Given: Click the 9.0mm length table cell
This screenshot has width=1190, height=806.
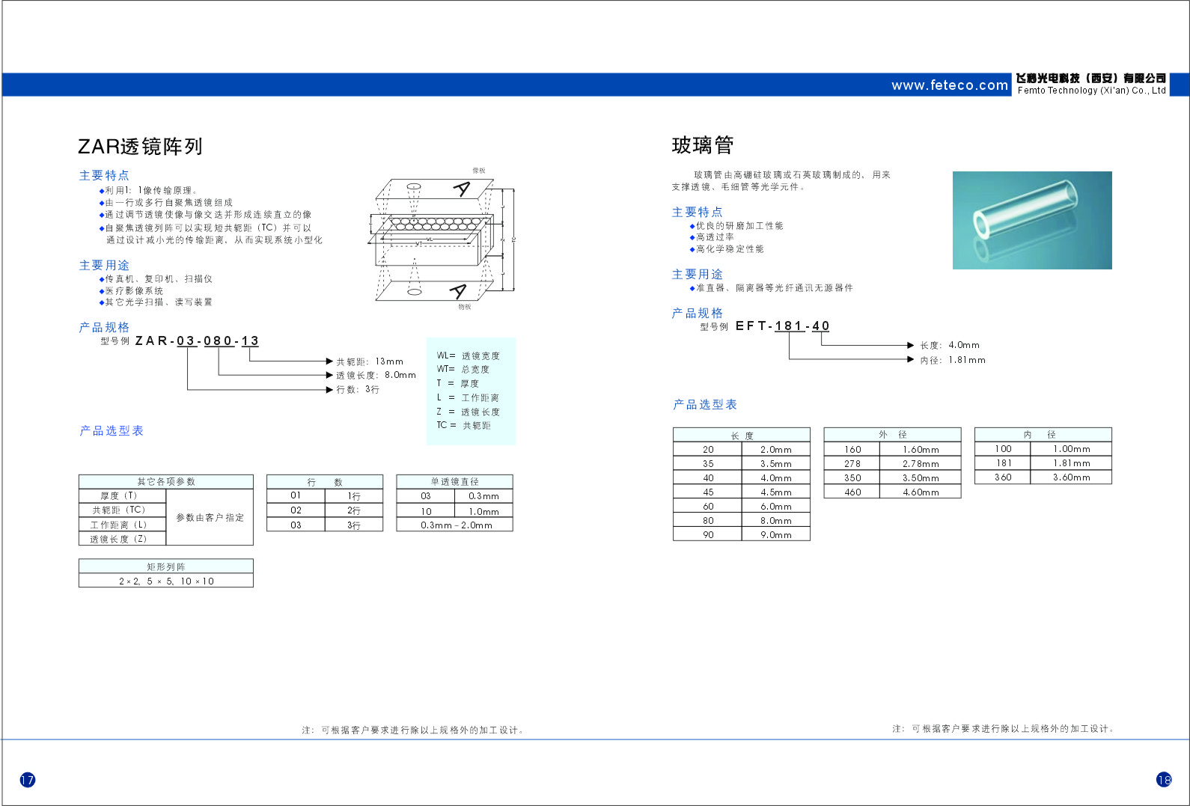Looking at the screenshot, I should [x=775, y=535].
